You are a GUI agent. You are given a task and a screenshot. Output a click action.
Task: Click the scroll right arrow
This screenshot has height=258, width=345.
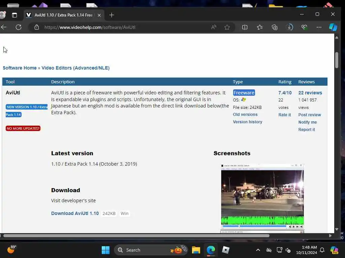pyautogui.click(x=330, y=235)
